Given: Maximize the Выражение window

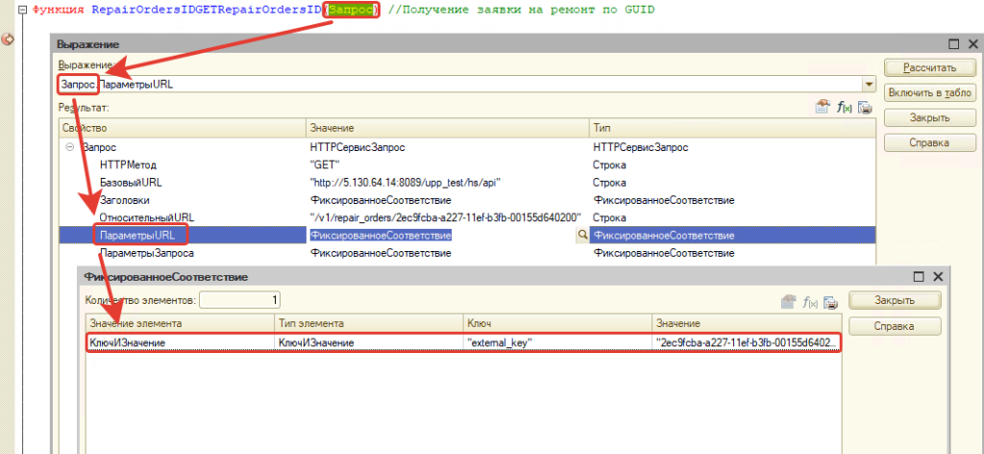Looking at the screenshot, I should click(953, 44).
